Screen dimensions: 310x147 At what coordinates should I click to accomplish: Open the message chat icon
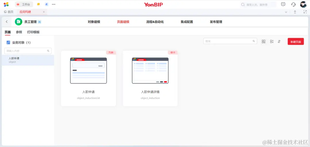tap(283, 4)
